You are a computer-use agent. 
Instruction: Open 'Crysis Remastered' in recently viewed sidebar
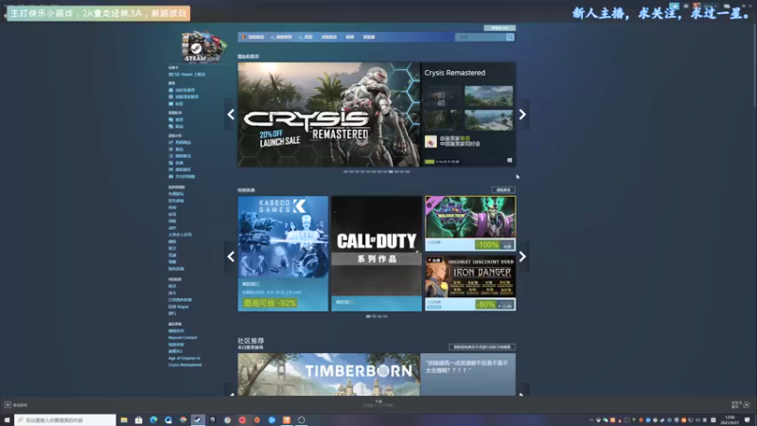click(x=185, y=364)
